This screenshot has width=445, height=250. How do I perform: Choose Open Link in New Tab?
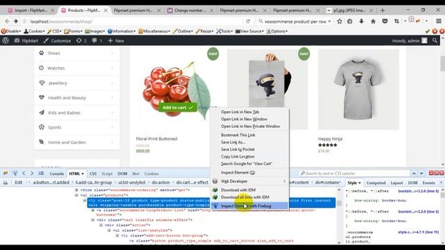coord(240,112)
